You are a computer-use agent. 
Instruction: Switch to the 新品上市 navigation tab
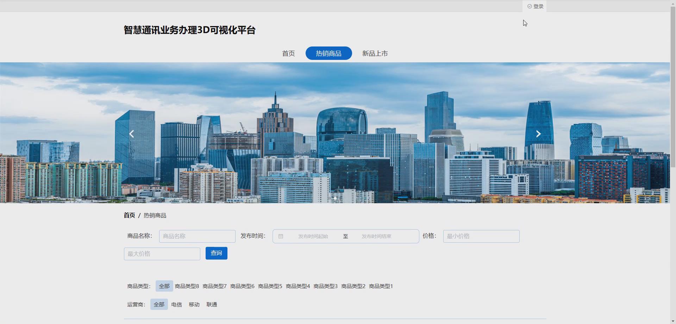coord(374,53)
